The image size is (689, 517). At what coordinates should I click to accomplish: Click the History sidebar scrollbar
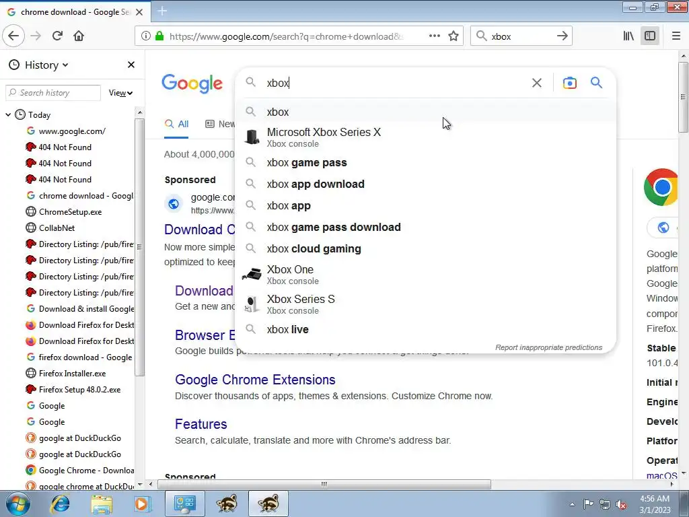pyautogui.click(x=140, y=247)
